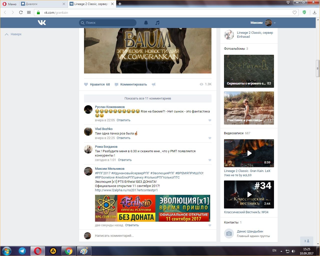Open Vlad Bozhko profile
The height and width of the screenshot is (256, 320).
tap(104, 129)
